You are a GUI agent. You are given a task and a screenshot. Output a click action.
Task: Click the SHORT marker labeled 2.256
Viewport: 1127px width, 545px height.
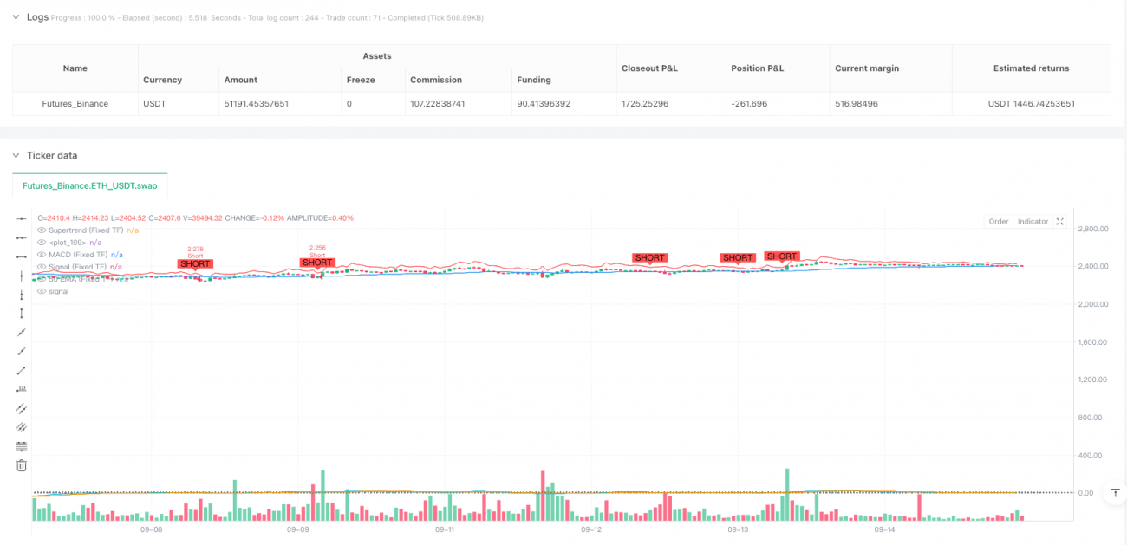(317, 262)
